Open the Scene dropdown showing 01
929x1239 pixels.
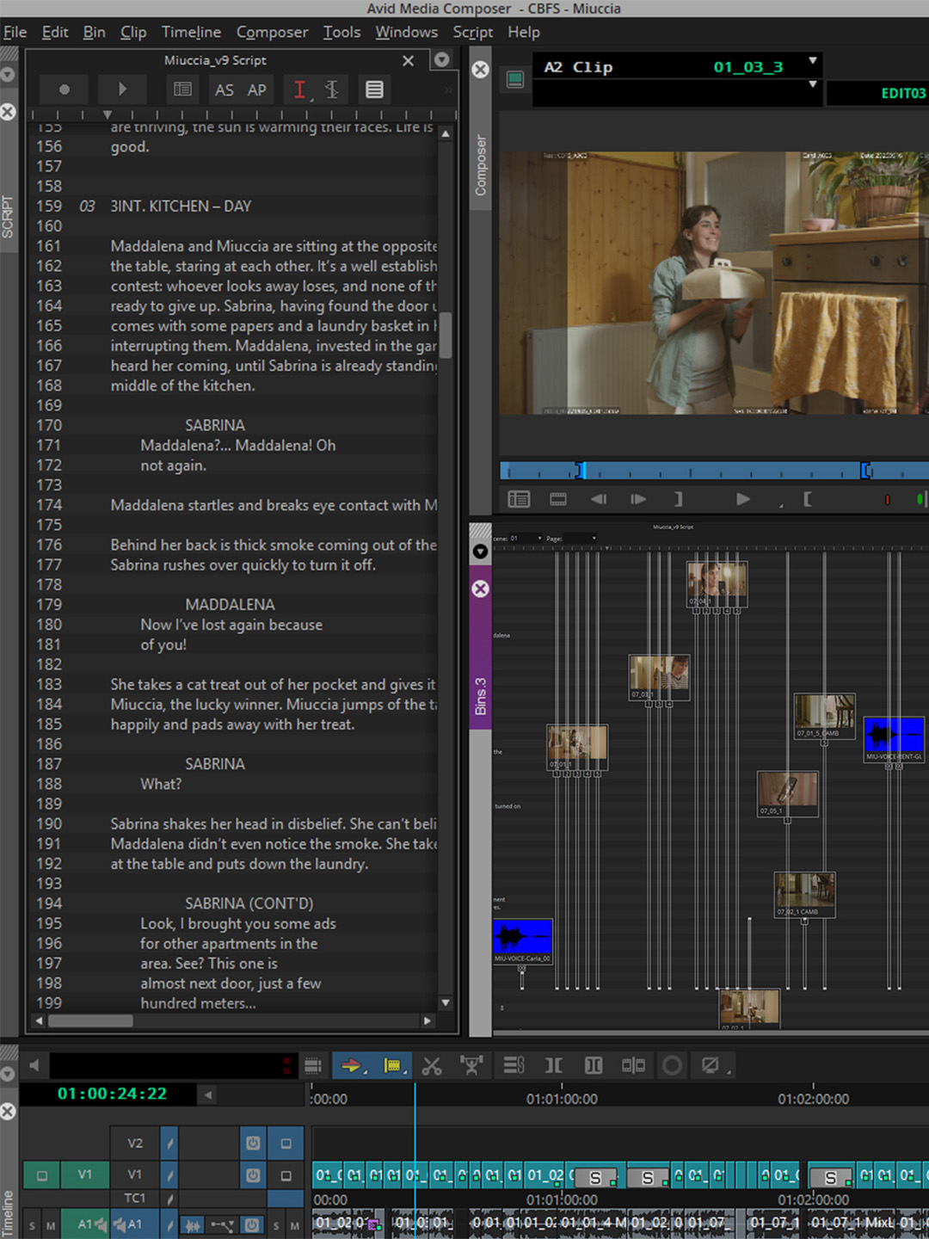tap(526, 539)
